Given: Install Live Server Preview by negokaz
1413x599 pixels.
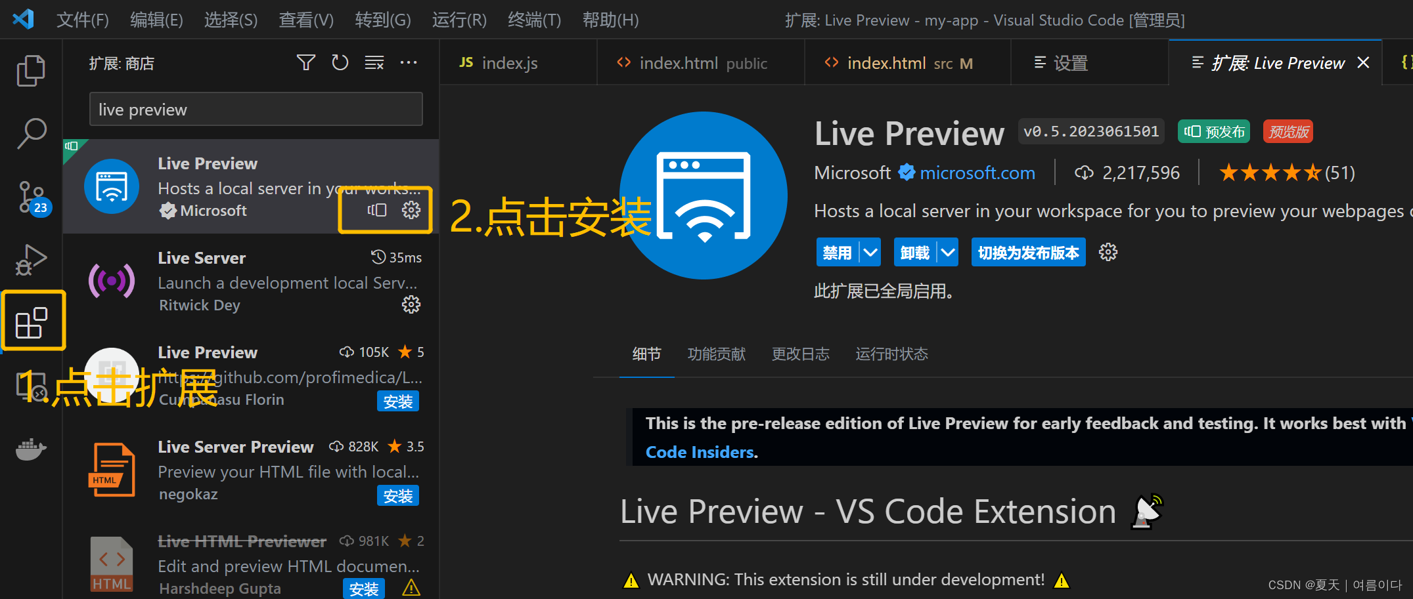Looking at the screenshot, I should tap(398, 496).
